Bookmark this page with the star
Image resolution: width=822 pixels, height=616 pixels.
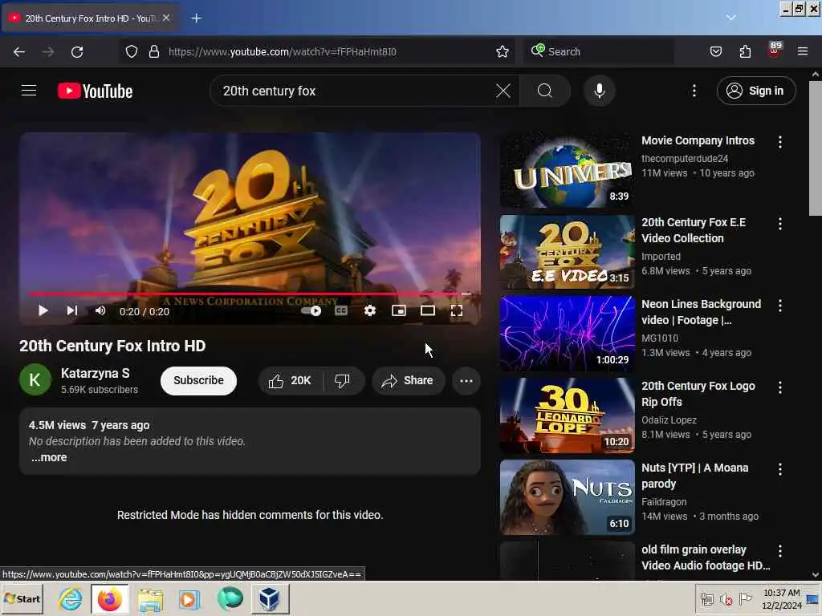click(x=503, y=51)
